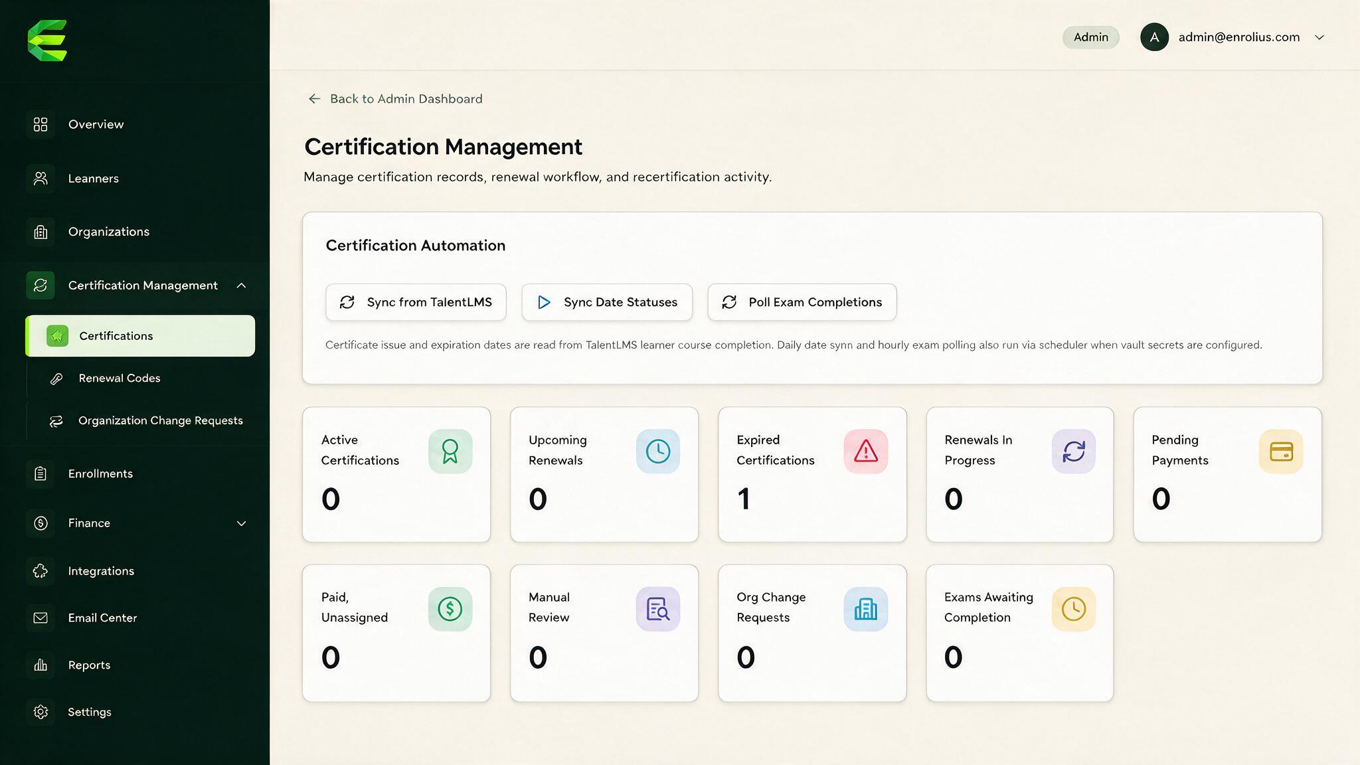Click the Active Certifications ribbon icon
1360x765 pixels.
click(x=450, y=452)
